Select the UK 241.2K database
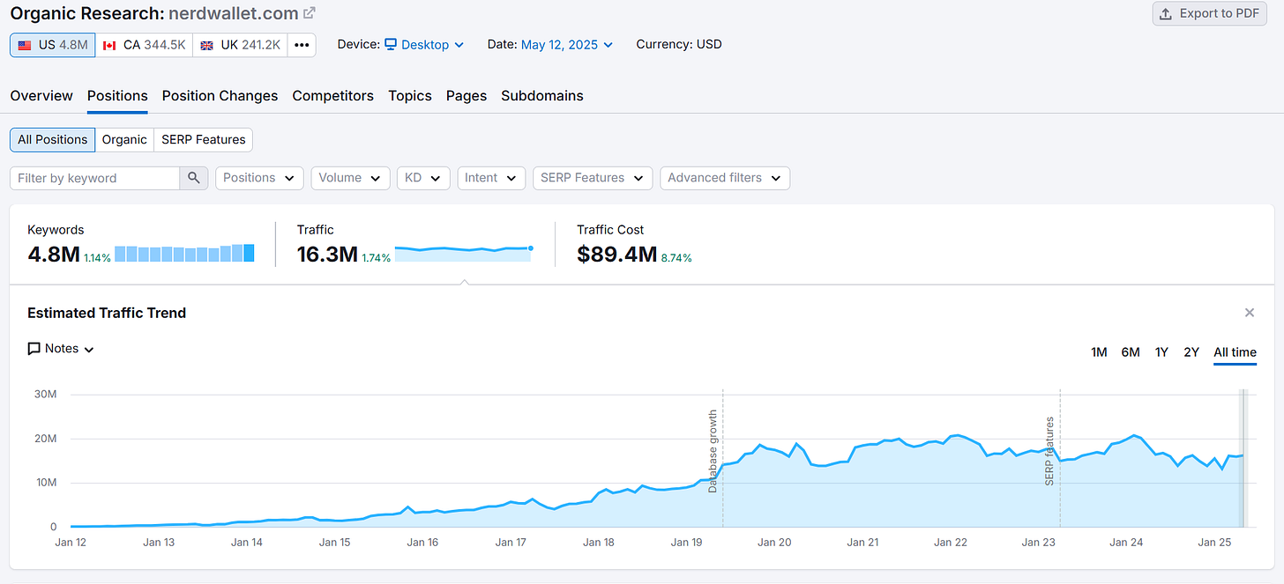This screenshot has height=584, width=1284. coord(240,45)
